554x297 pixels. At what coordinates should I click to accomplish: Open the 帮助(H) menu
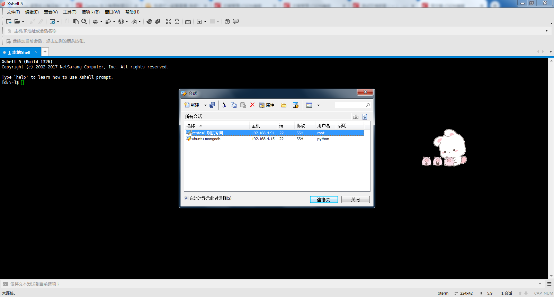(132, 12)
